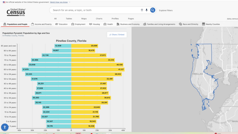Click the Pinellas County, Florida link
This screenshot has width=238, height=134.
[14, 36]
